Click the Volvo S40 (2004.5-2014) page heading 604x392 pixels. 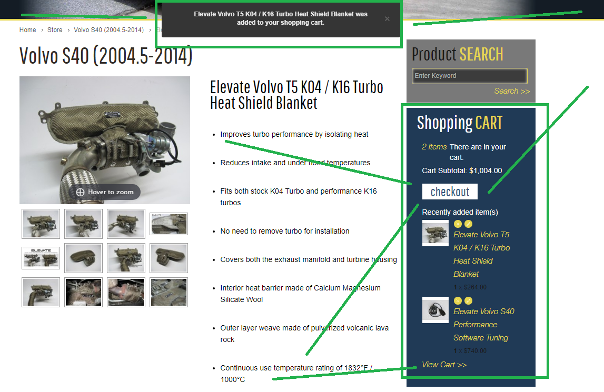[106, 56]
